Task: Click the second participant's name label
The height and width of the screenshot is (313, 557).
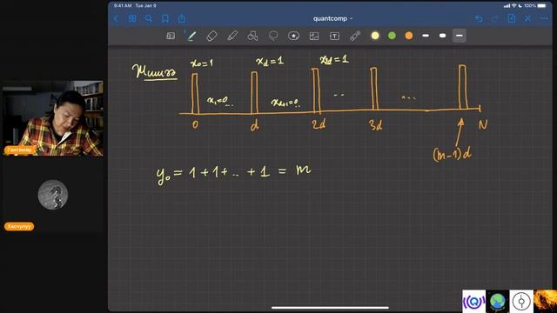Action: (19, 226)
